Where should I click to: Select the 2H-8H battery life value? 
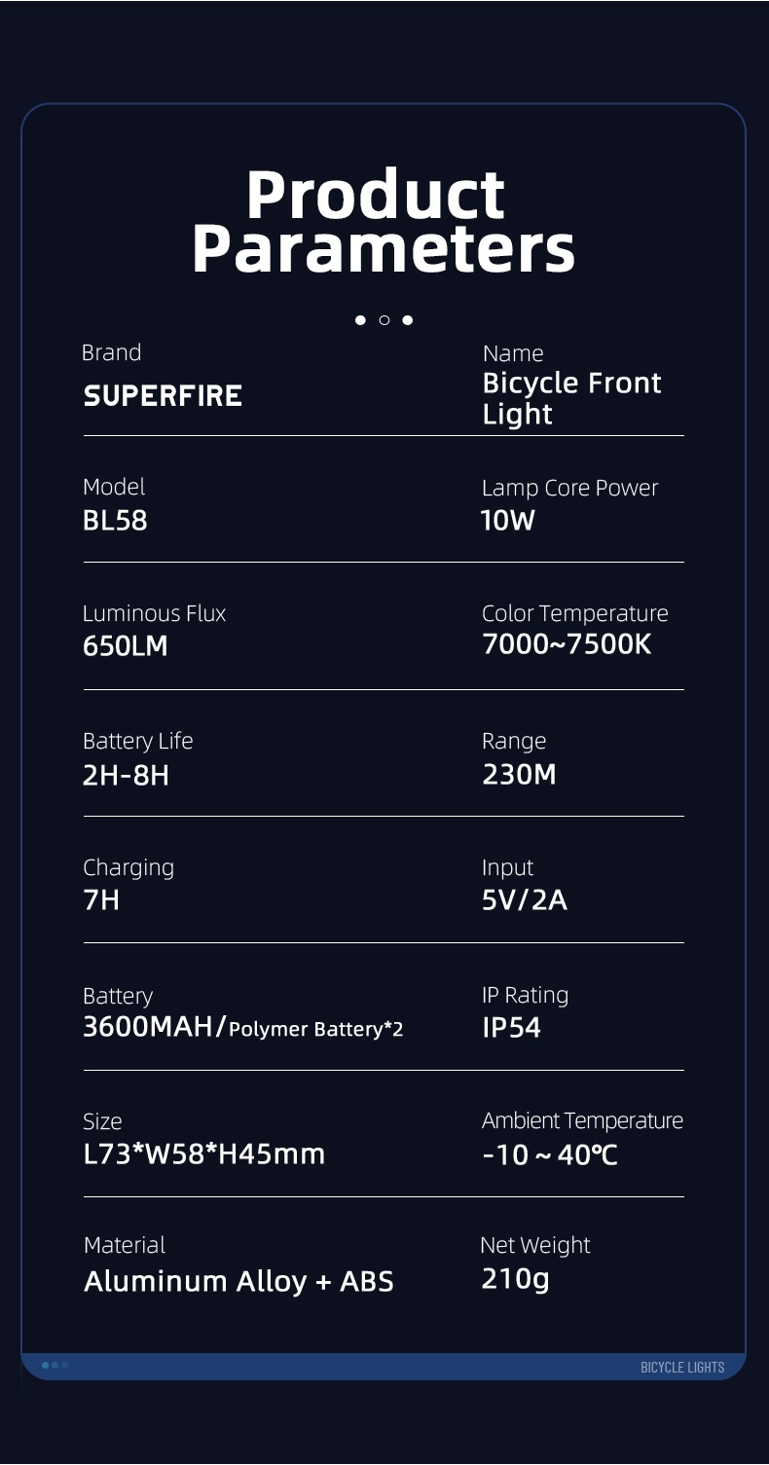(x=126, y=775)
